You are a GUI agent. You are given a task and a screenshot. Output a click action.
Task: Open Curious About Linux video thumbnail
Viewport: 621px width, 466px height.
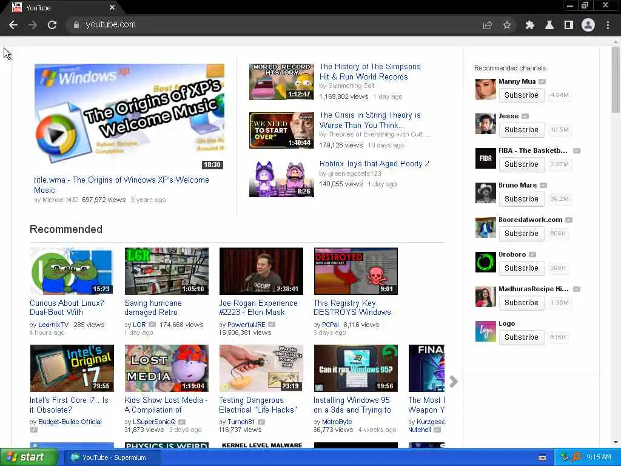(72, 271)
